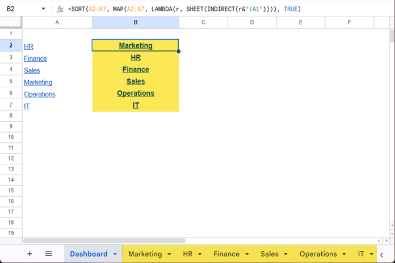This screenshot has height=263, width=395.
Task: Follow the Operations link in column A
Action: 40,95
